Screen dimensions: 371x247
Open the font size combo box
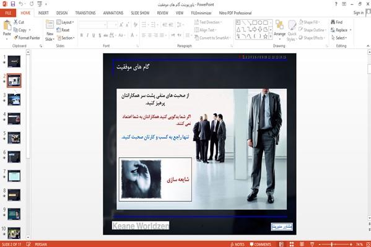click(112, 25)
